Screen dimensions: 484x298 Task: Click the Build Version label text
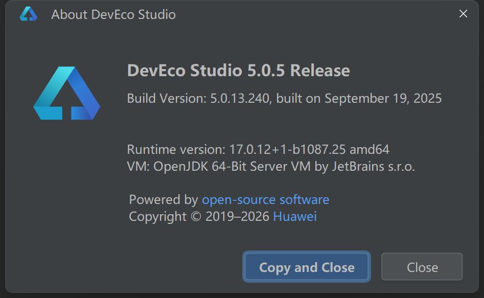click(x=167, y=98)
